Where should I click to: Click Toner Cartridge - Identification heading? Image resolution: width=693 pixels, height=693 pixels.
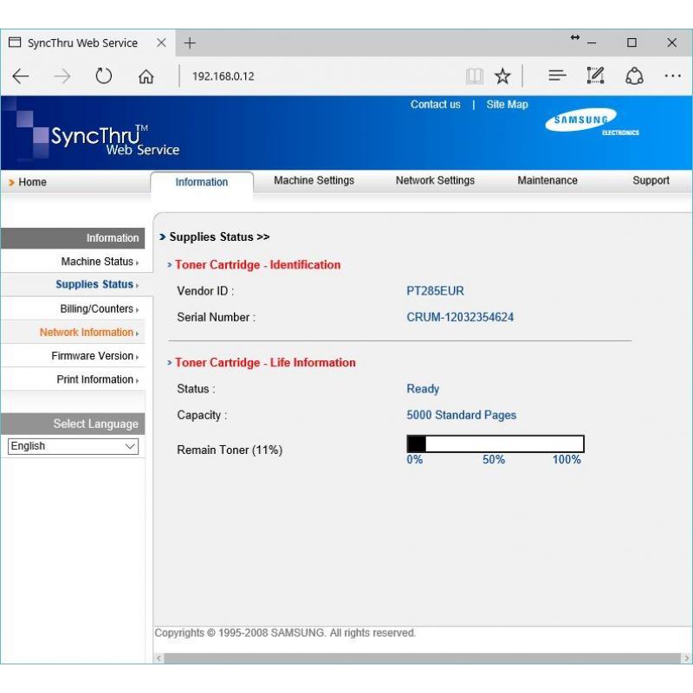pos(257,265)
